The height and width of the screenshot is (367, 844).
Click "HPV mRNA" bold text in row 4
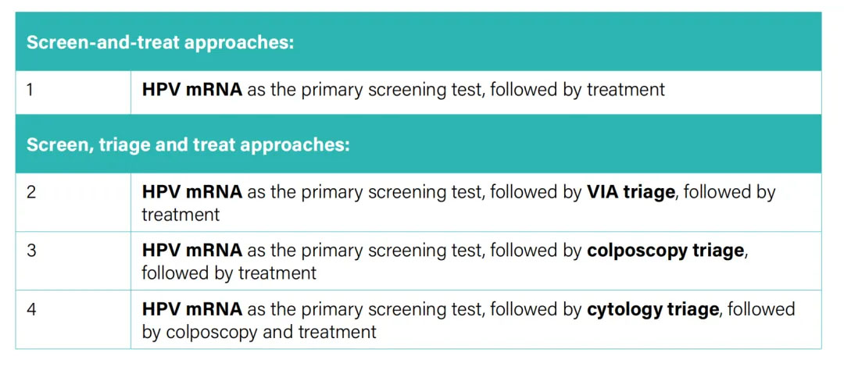point(192,309)
